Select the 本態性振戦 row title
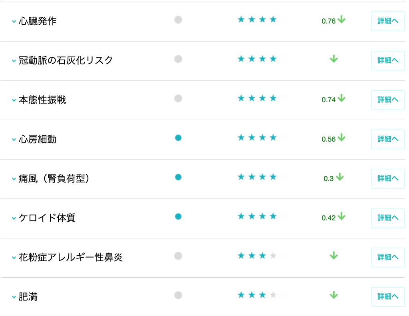The image size is (409, 316). point(42,100)
